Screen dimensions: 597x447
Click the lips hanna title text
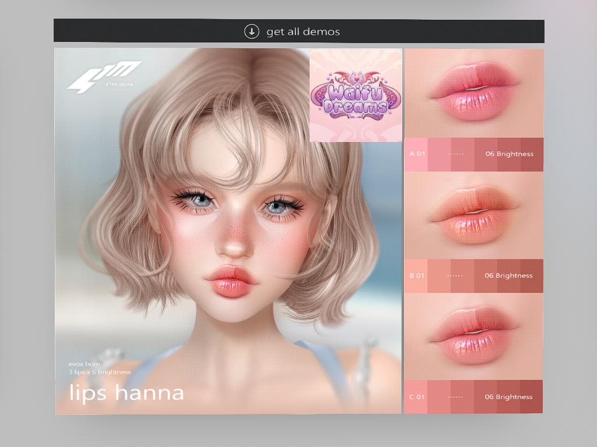(127, 393)
